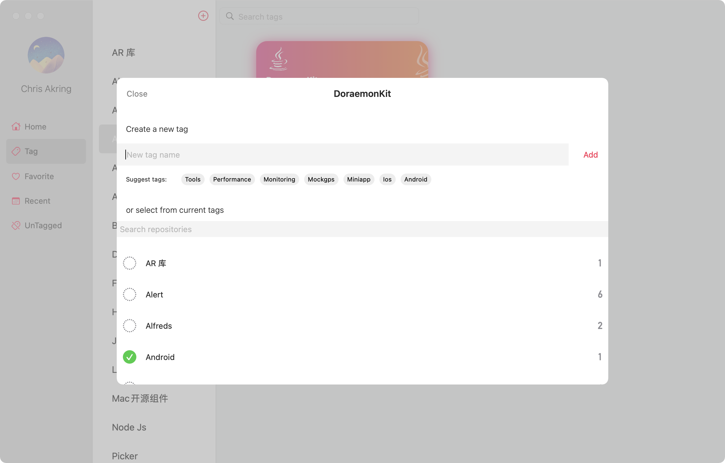This screenshot has width=725, height=463.
Task: Select the AR 库 tag checkbox
Action: (130, 263)
